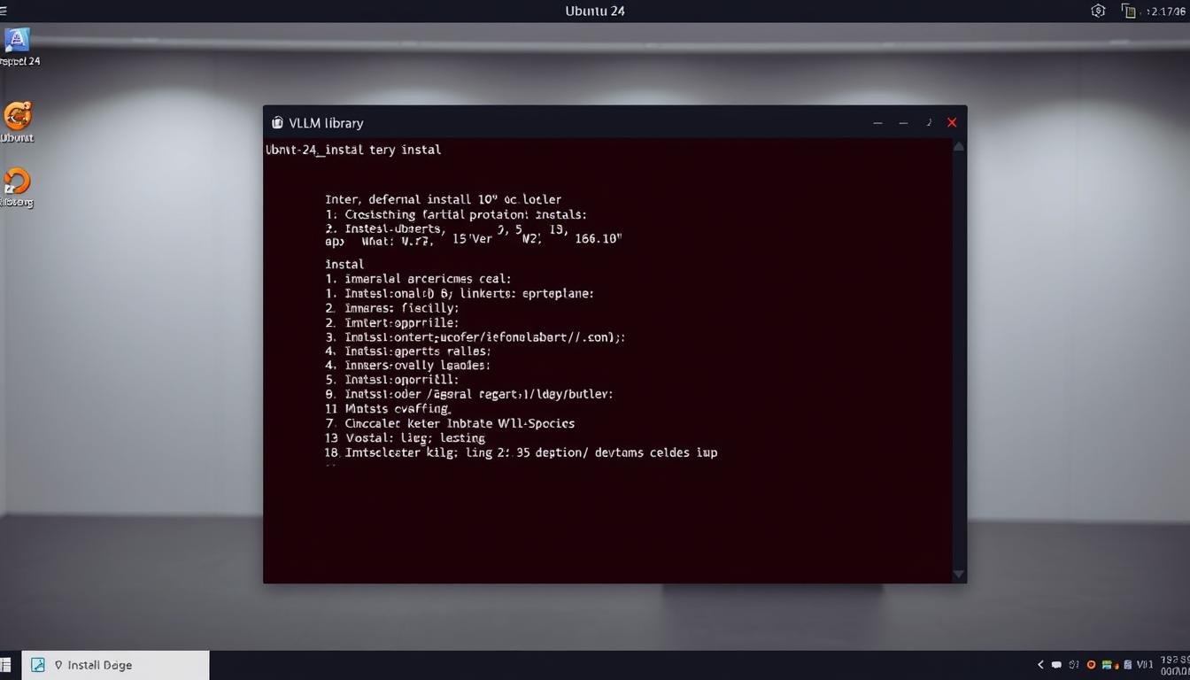Open the blue desktop icon labeled 24
Screen dimensions: 1190x680
[x=18, y=41]
